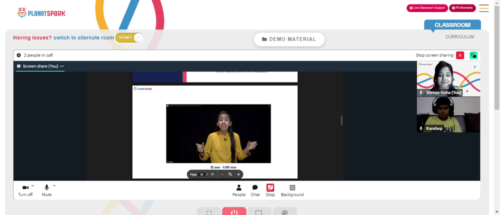This screenshot has width=500, height=215.
Task: Click the page scroll down arrow
Action: (x=497, y=212)
